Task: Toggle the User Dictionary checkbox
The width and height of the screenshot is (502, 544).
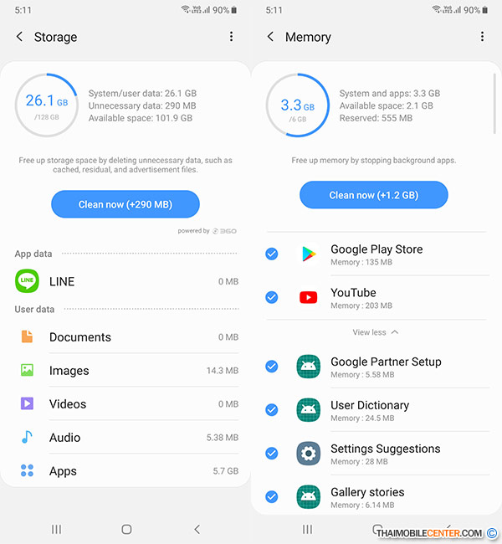Action: (x=272, y=410)
